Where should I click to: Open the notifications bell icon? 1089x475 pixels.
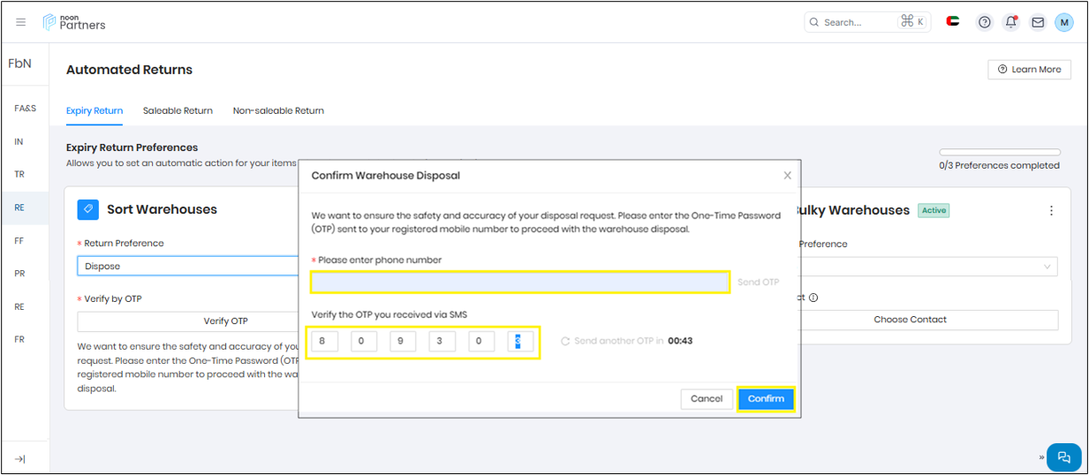pos(1011,22)
